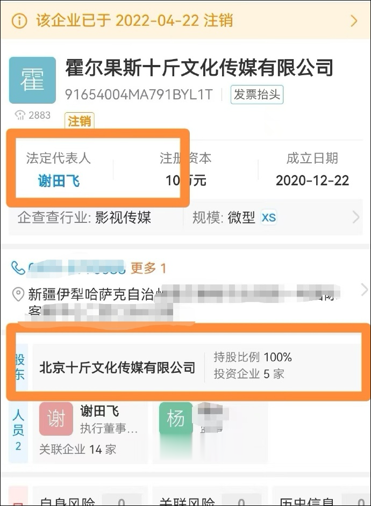Image resolution: width=371 pixels, height=506 pixels.
Task: Open shareholder 北京十斤文化传媒有限公司
Action: [117, 367]
